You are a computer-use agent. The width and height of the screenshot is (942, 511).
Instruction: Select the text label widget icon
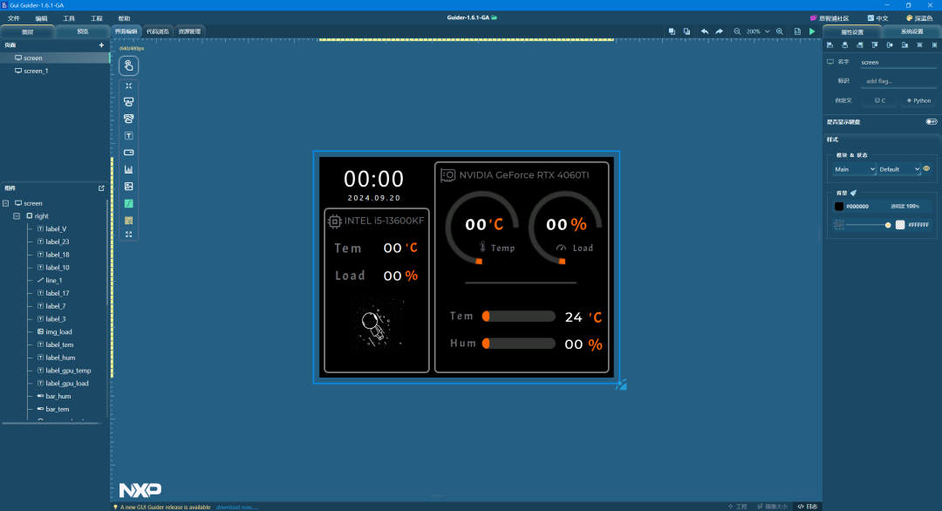point(129,136)
